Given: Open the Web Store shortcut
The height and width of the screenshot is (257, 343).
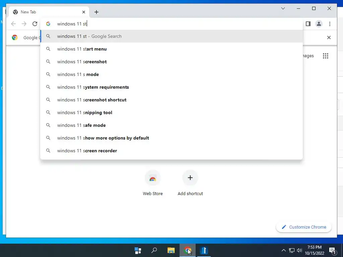Looking at the screenshot, I should point(153,183).
